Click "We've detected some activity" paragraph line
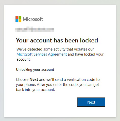 (x=55, y=49)
